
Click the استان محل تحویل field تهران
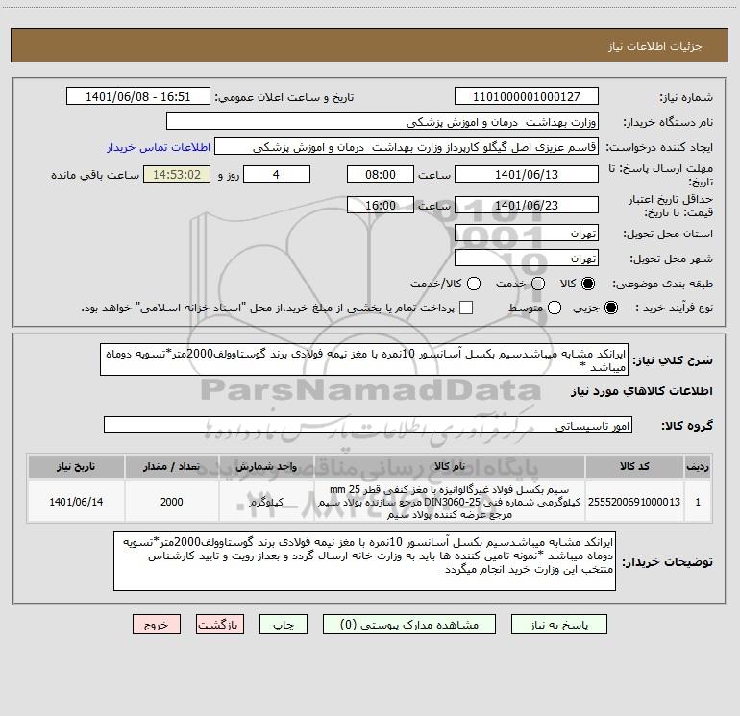pos(527,233)
